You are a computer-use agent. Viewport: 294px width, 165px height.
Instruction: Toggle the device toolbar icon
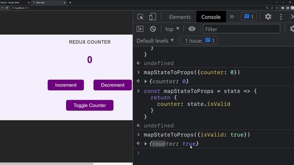point(153,17)
